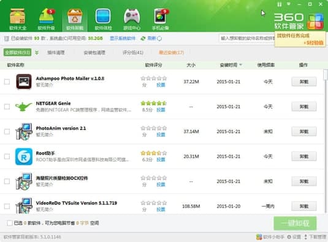Click the green 一键卸载 button
The image size is (328, 242).
[295, 223]
